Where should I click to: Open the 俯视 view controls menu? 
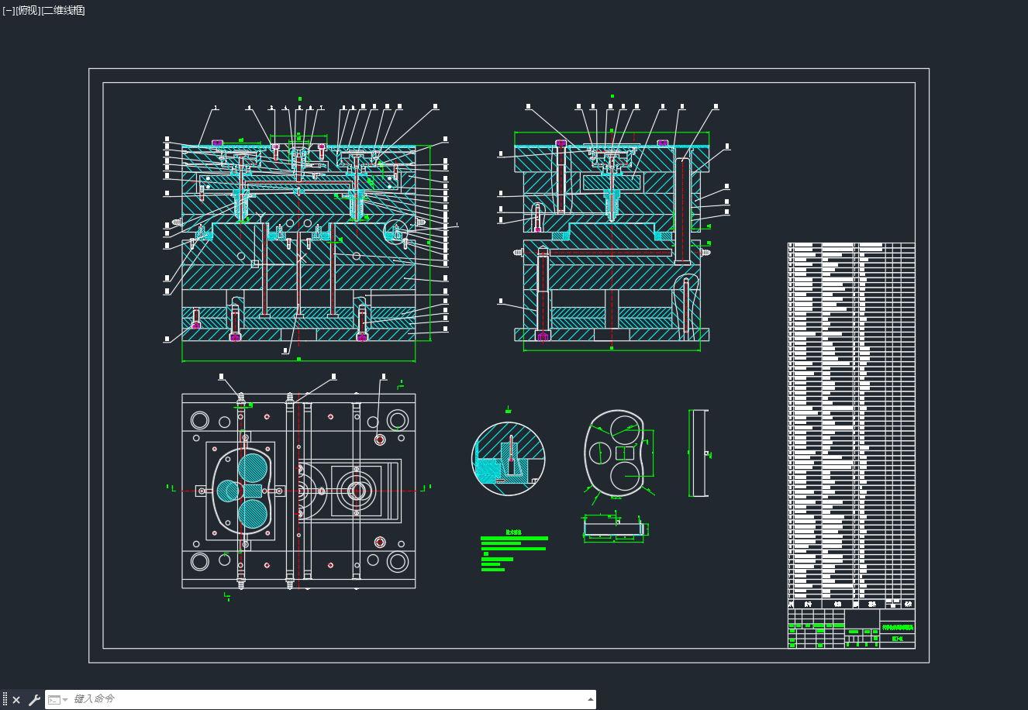coord(28,10)
